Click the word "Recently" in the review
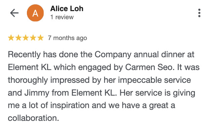Viewport: 213px width, 134px height. pos(24,55)
